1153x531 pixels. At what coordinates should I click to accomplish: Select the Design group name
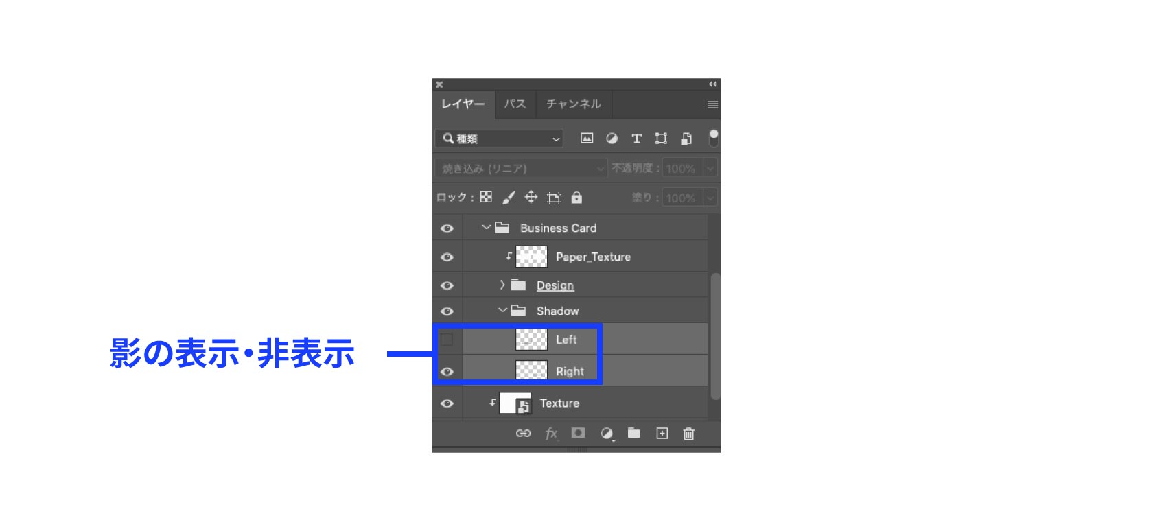555,285
